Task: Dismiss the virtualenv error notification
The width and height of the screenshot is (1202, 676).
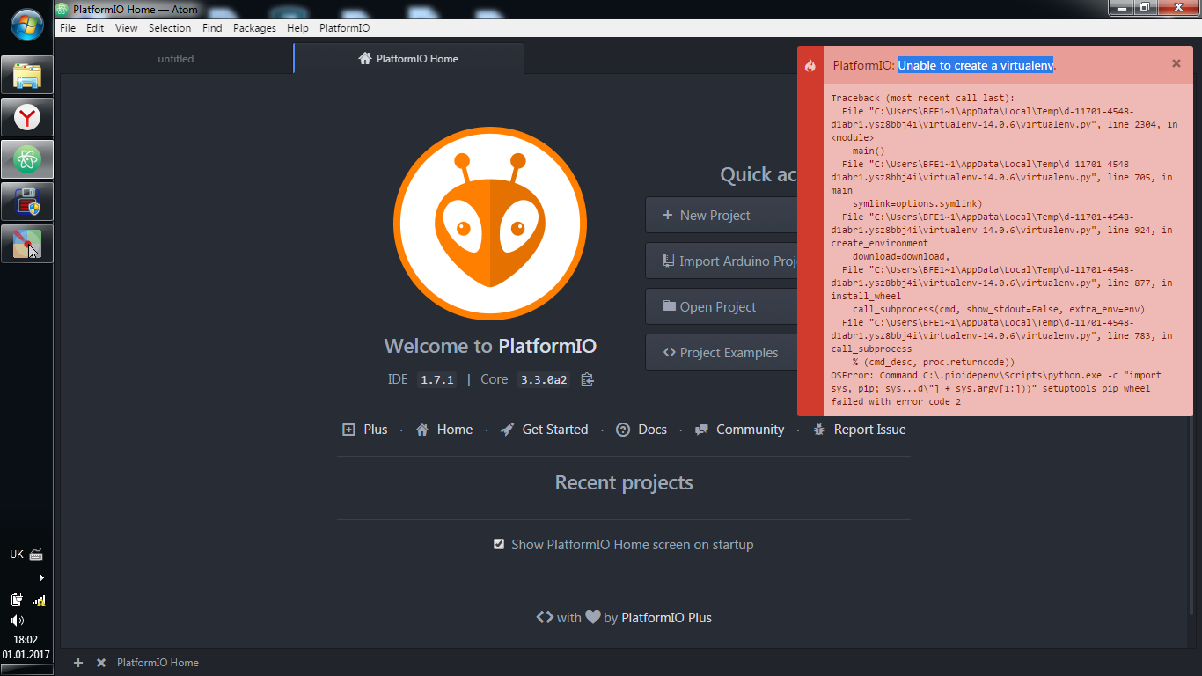Action: coord(1176,63)
